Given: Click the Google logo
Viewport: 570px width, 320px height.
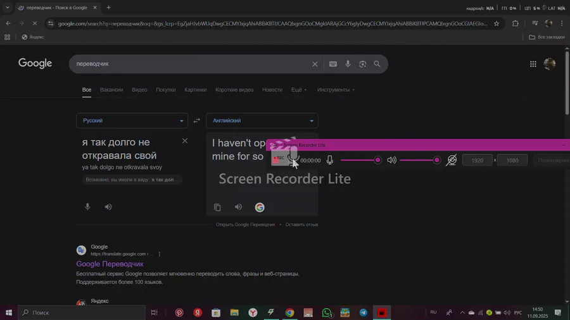Looking at the screenshot, I should 35,63.
